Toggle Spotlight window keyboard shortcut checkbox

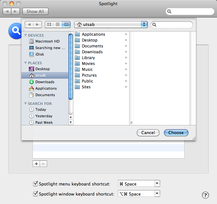(35, 194)
